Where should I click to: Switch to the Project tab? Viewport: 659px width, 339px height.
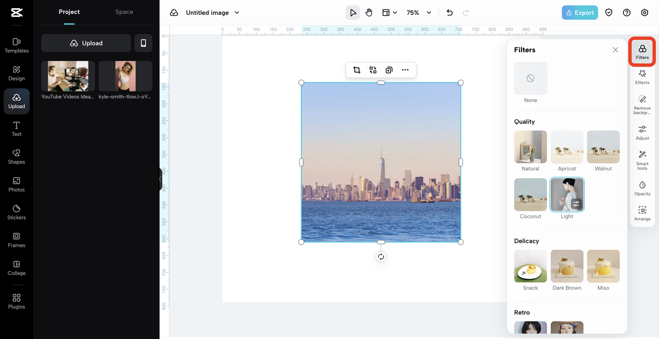[x=69, y=12]
